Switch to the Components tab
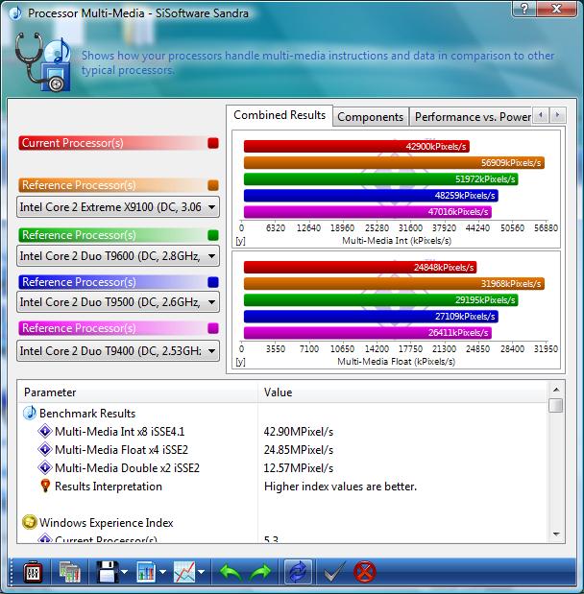Viewport: 584px width, 594px height. pos(370,117)
